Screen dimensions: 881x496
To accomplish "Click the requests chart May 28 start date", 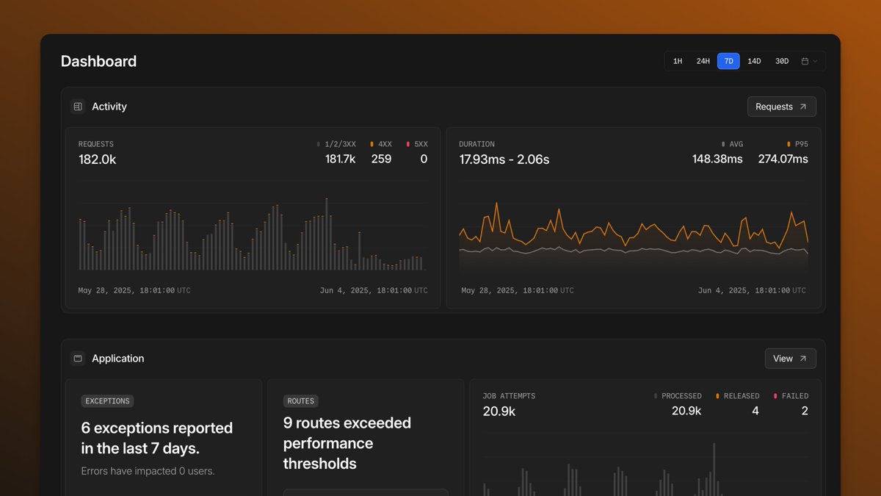I will click(134, 291).
